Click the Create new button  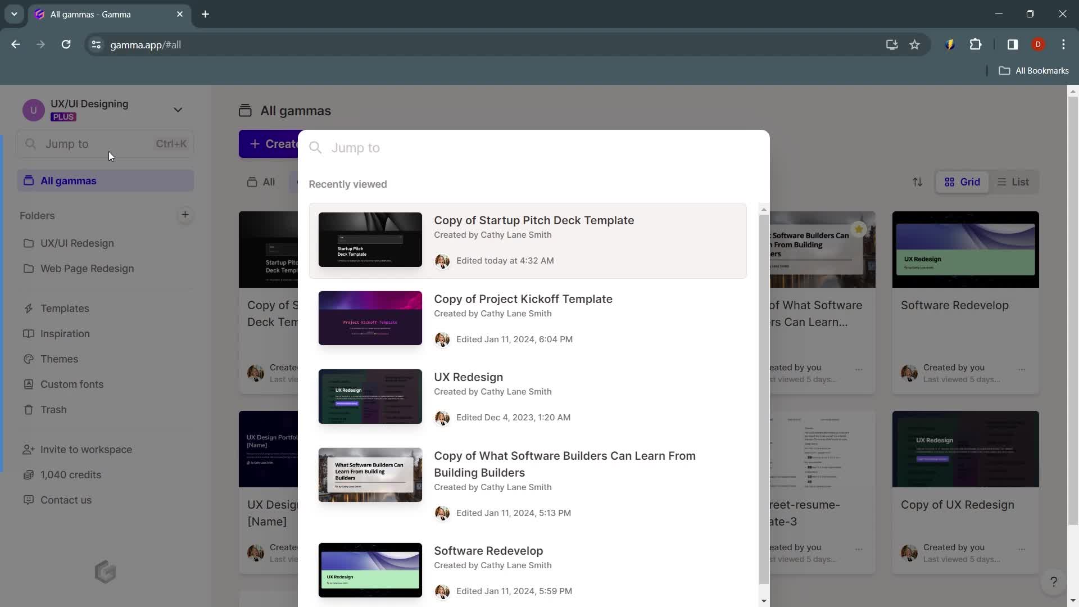point(269,144)
